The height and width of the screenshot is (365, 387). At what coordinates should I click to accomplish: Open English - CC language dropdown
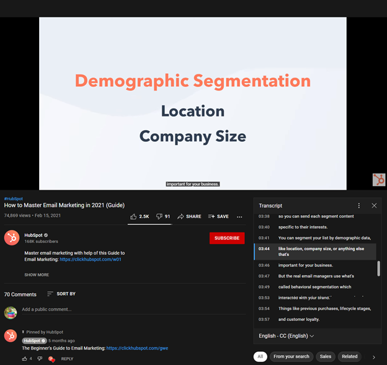pyautogui.click(x=287, y=336)
